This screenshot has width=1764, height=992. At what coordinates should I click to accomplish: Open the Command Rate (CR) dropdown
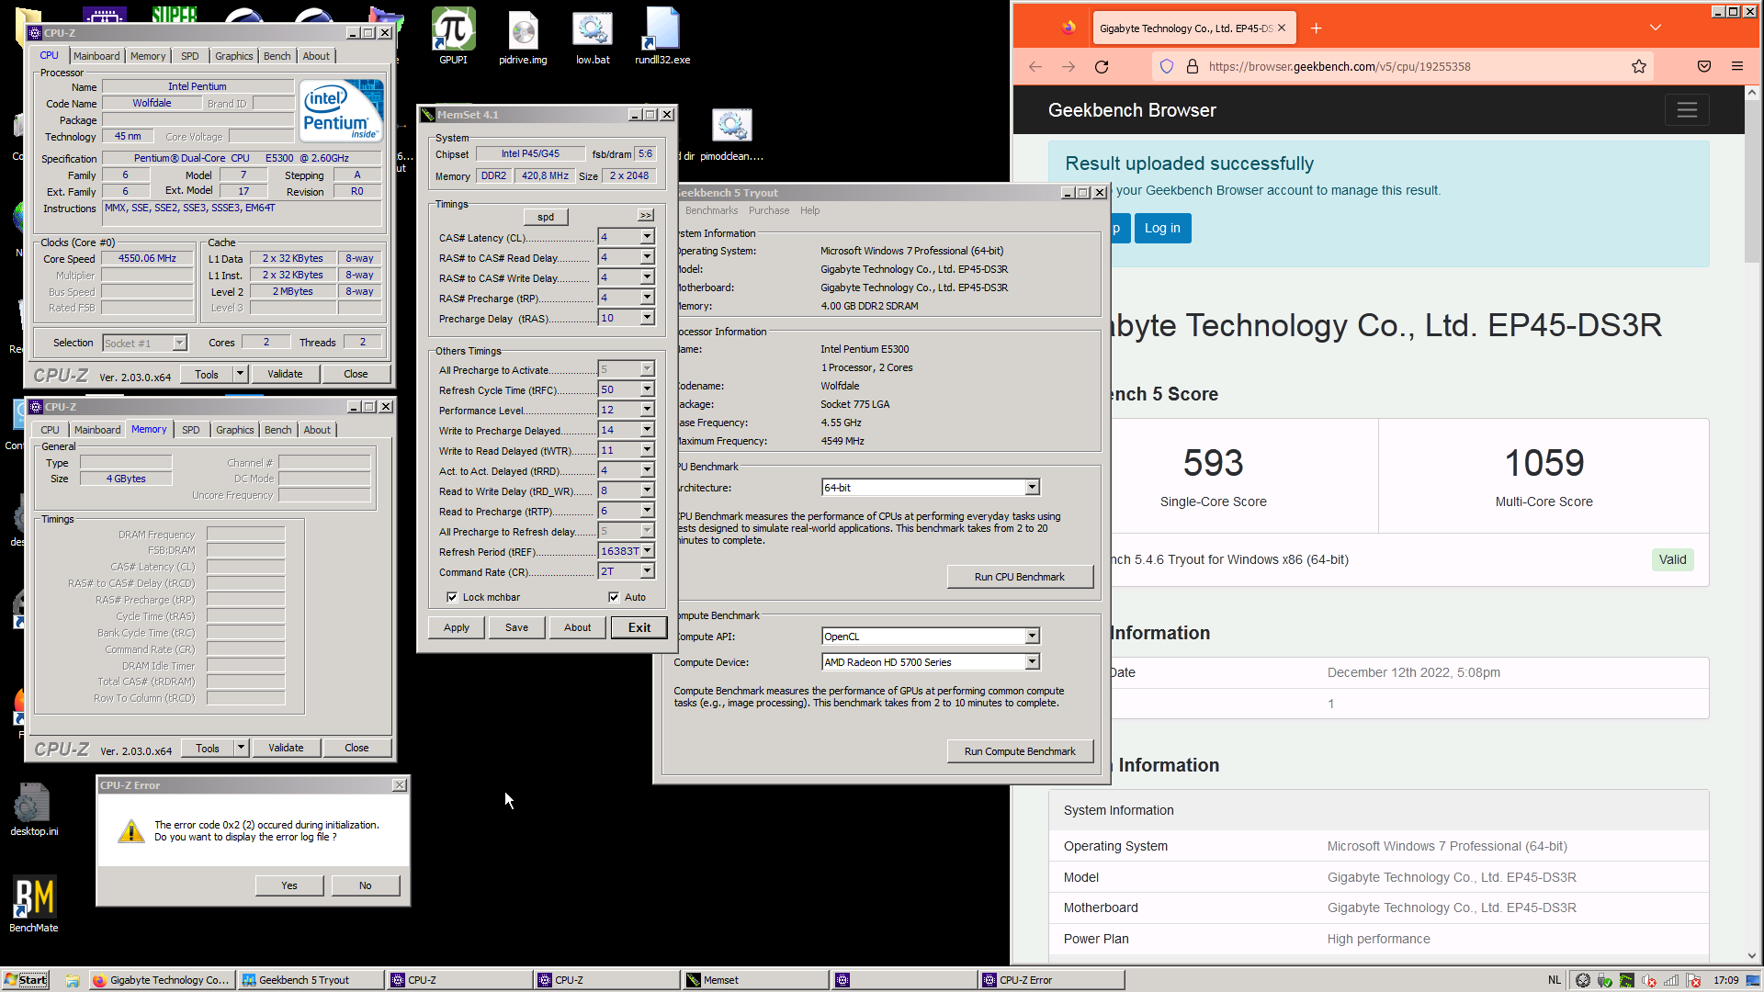pos(647,571)
